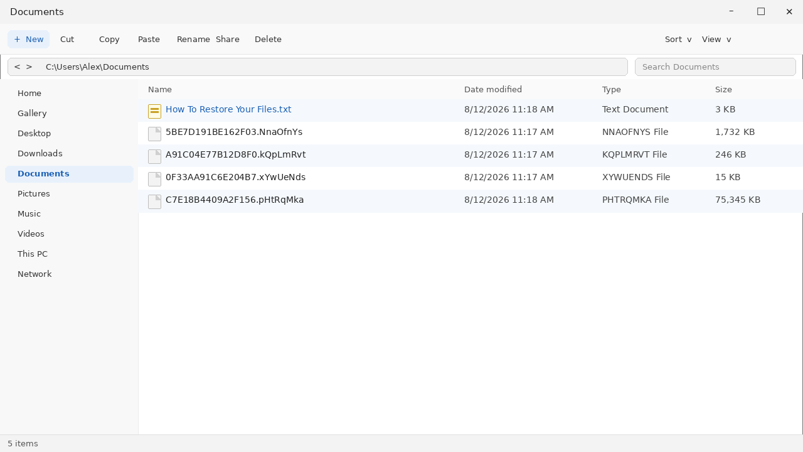The image size is (803, 452).
Task: Click the 75,345 KB size cell
Action: pyautogui.click(x=738, y=200)
